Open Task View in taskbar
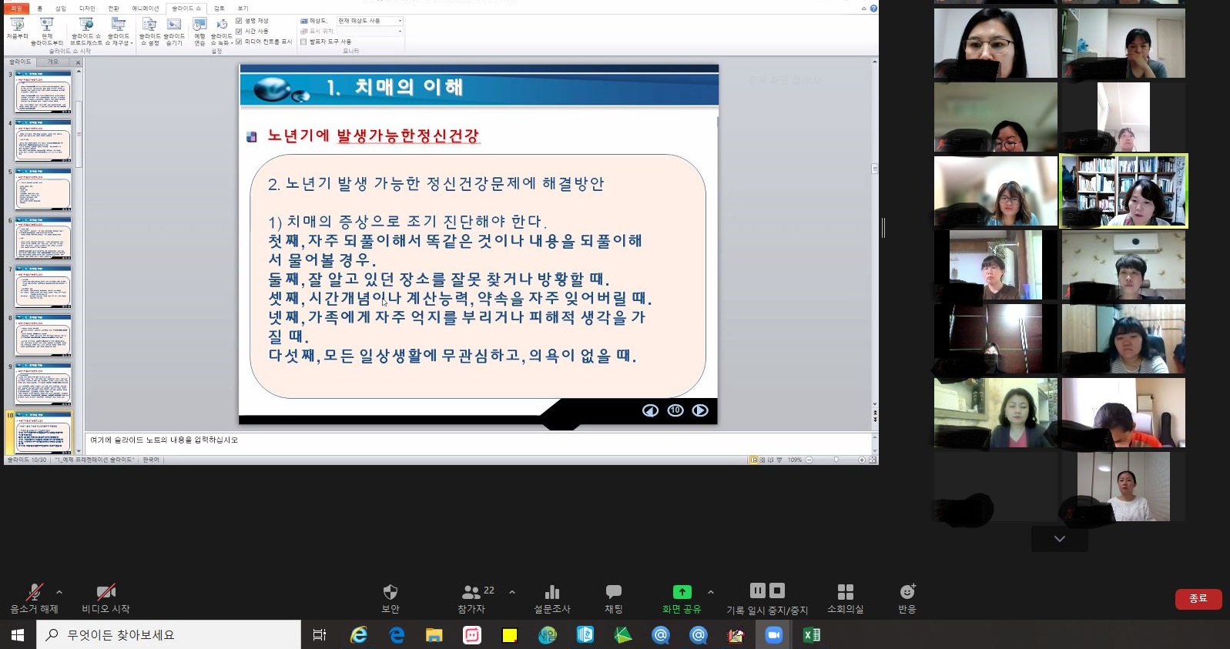 (x=320, y=635)
